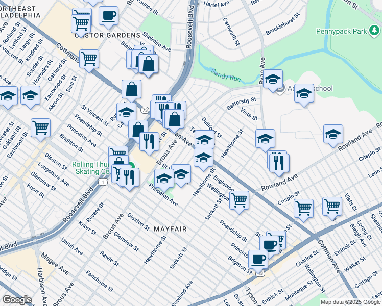Select the MAYFAIR neighborhood label
Image resolution: width=382 pixels, height=306 pixels.
pos(170,229)
